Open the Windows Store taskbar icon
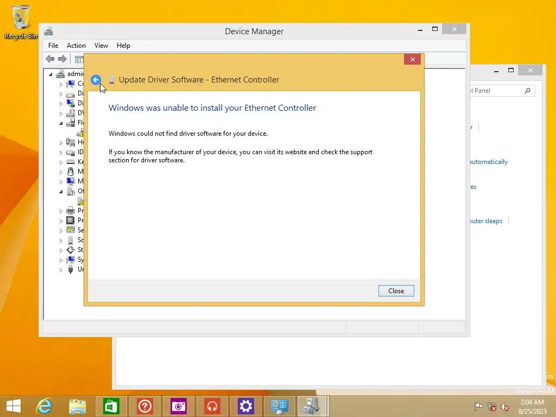Viewport: 556px width, 417px height. click(x=111, y=406)
